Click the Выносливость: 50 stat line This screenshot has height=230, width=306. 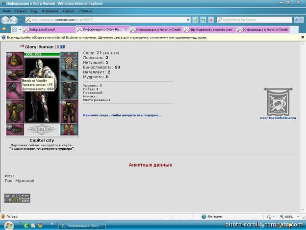tap(101, 67)
